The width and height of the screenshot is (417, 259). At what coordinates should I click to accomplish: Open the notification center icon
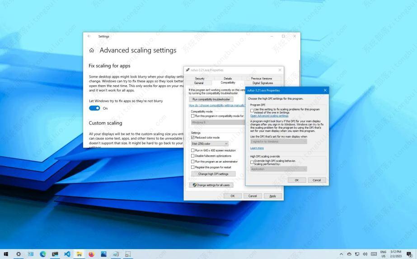click(410, 254)
